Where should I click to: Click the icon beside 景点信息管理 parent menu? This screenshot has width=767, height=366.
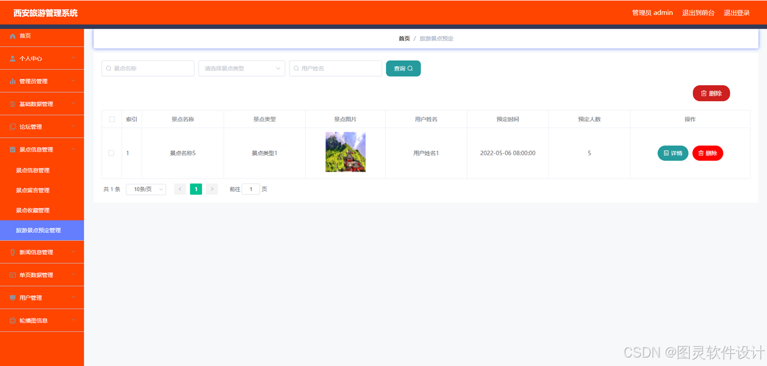click(13, 150)
